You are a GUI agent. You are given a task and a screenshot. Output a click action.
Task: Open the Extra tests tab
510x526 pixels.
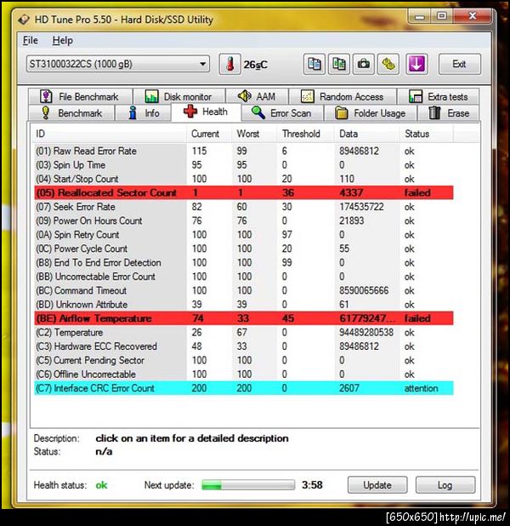click(438, 97)
